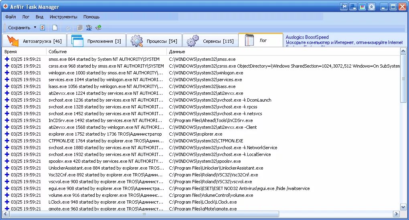Image resolution: width=409 pixels, height=220 pixels.
Task: Open the Сохранить dropdown arrow
Action: (35, 27)
